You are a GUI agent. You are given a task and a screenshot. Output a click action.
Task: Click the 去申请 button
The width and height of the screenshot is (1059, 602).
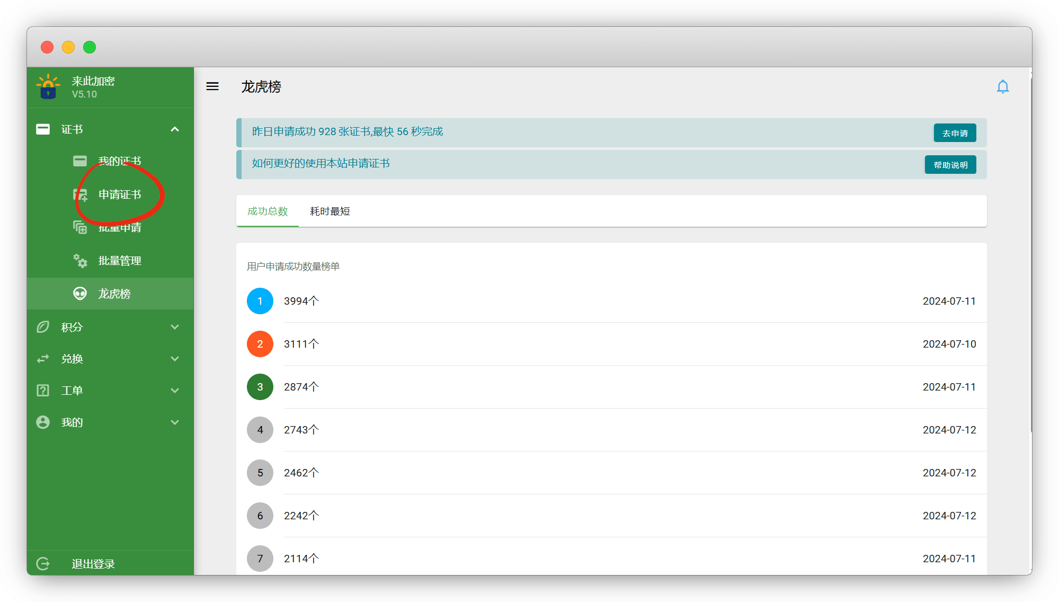[955, 133]
